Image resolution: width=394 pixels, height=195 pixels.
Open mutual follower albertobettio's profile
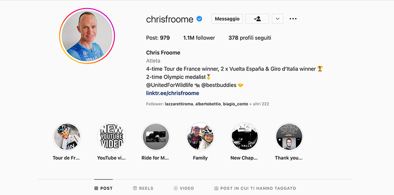(x=208, y=104)
